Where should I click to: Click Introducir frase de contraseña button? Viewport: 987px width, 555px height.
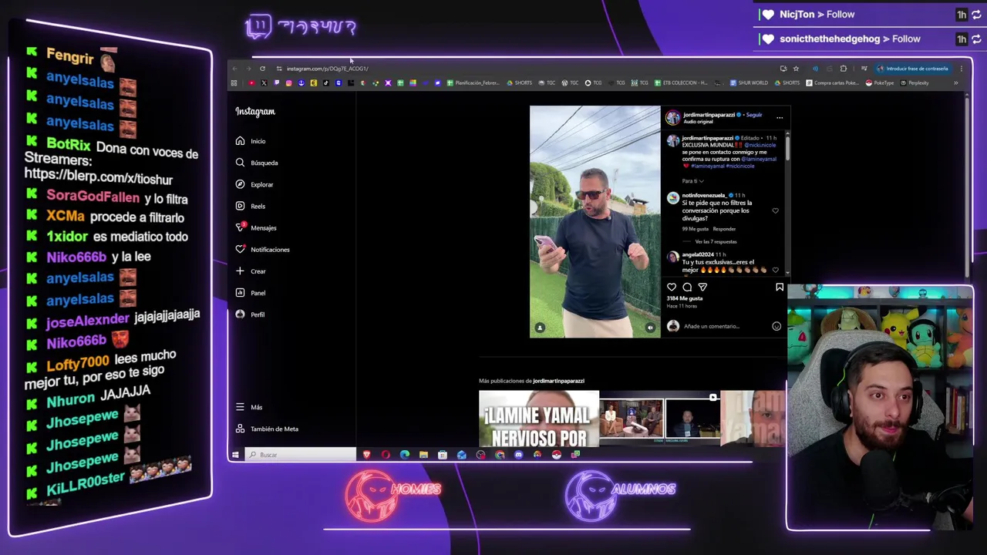pos(912,69)
